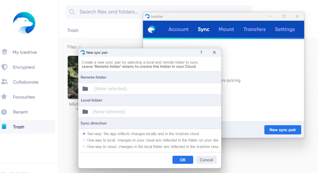318x173 pixels.
Task: Click the Trash bin icon
Action: pyautogui.click(x=4, y=126)
